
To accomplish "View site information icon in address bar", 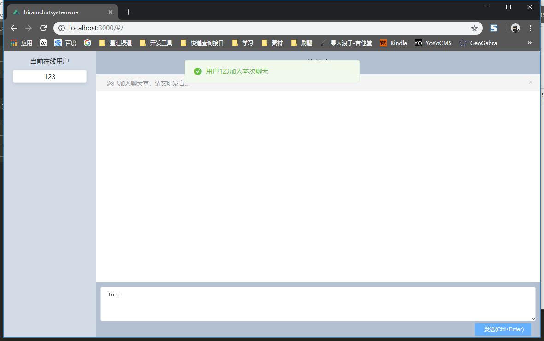I will 61,28.
